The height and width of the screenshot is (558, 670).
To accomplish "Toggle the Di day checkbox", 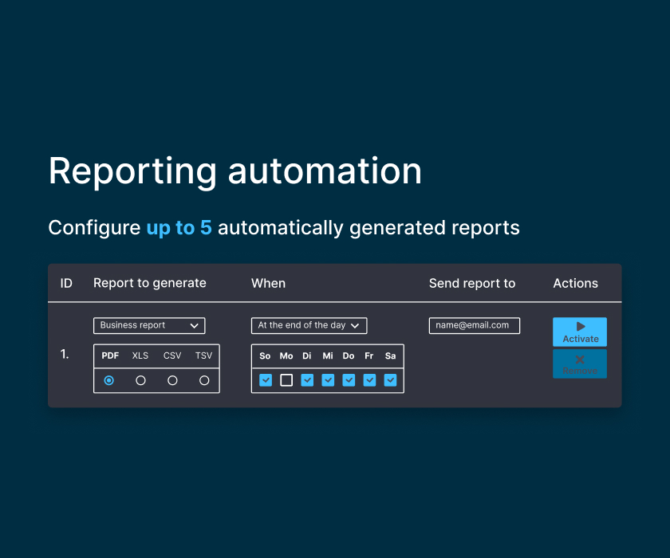I will (x=307, y=380).
